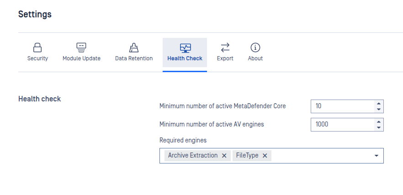Remove the FileType engine tag
The height and width of the screenshot is (195, 403).
(x=265, y=156)
